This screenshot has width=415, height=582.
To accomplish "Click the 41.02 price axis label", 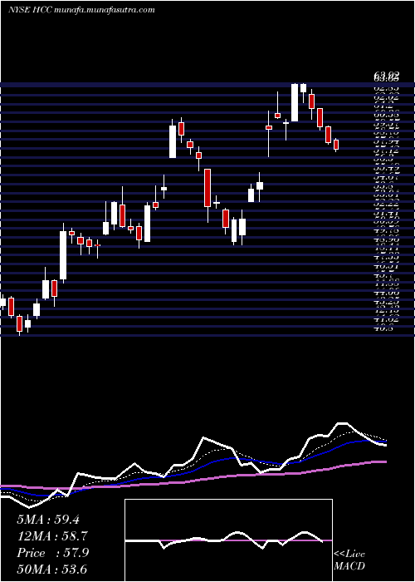I will (387, 319).
